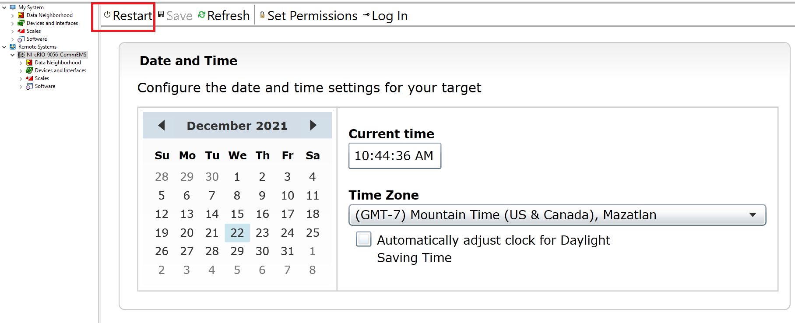The width and height of the screenshot is (795, 323).
Task: Click the Devices and Interfaces icon under Remote Systems
Action: 28,70
